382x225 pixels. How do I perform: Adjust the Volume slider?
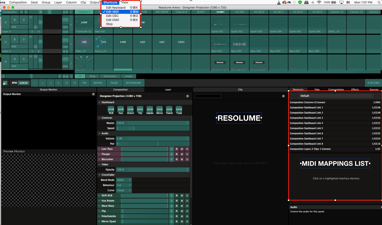pos(153,139)
